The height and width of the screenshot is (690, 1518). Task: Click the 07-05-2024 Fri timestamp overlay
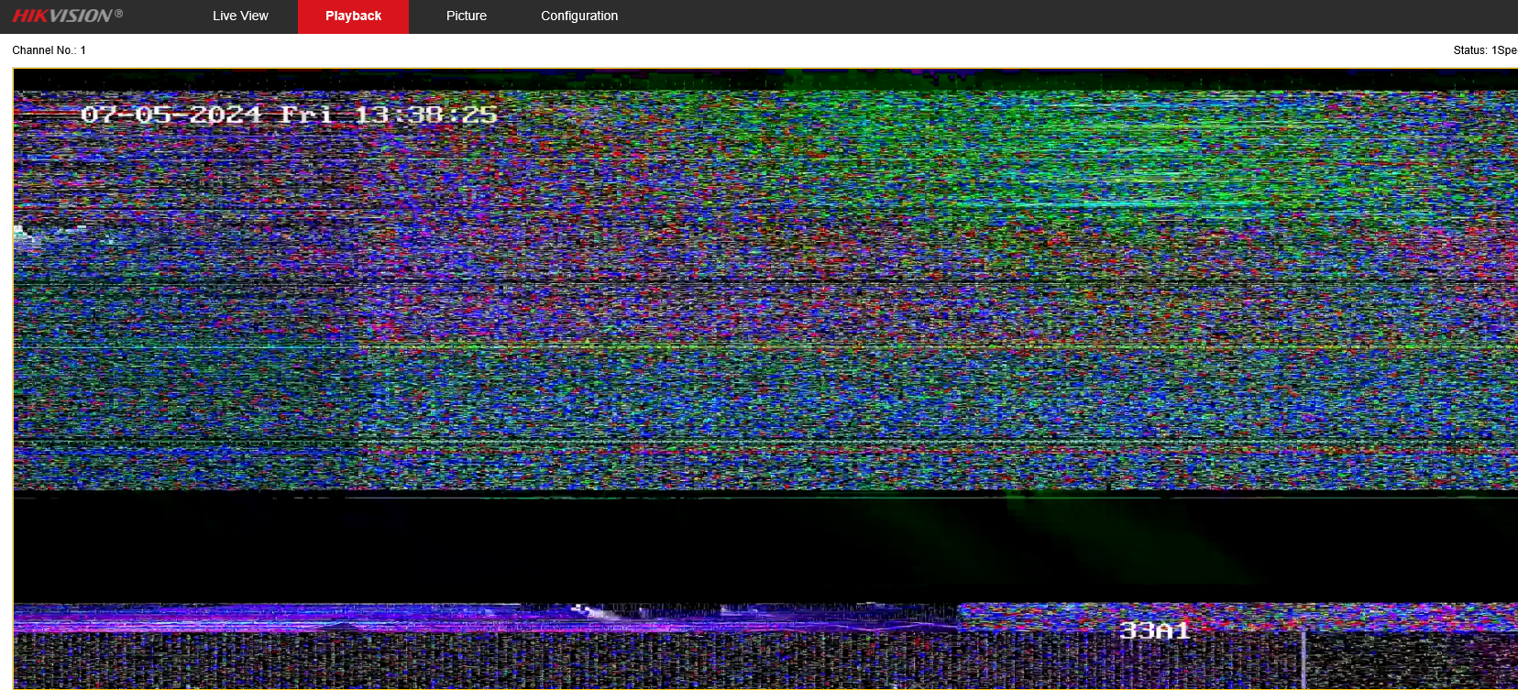289,115
